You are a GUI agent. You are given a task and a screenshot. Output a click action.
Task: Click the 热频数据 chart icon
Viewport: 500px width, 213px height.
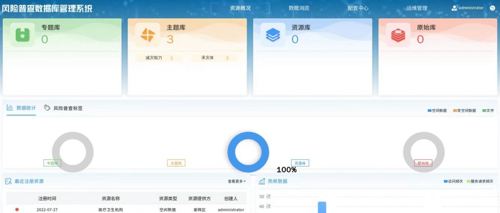pos(262,181)
